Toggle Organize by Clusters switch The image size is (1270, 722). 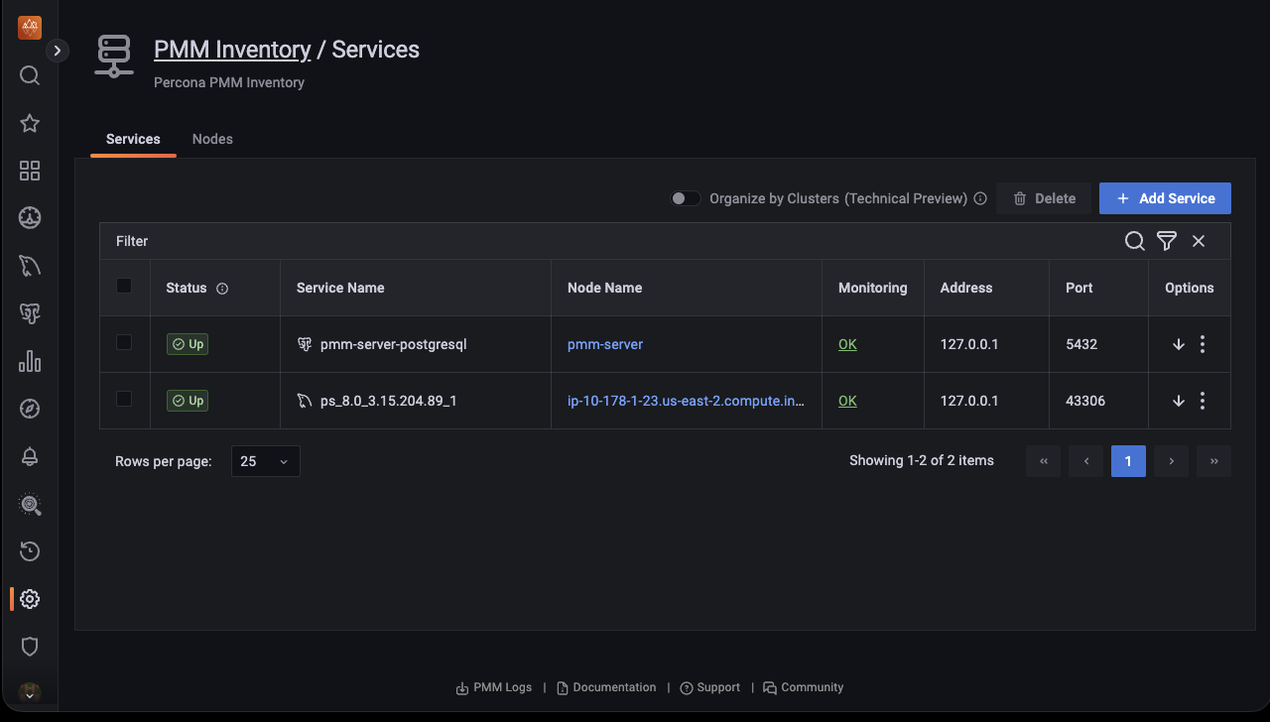coord(686,198)
